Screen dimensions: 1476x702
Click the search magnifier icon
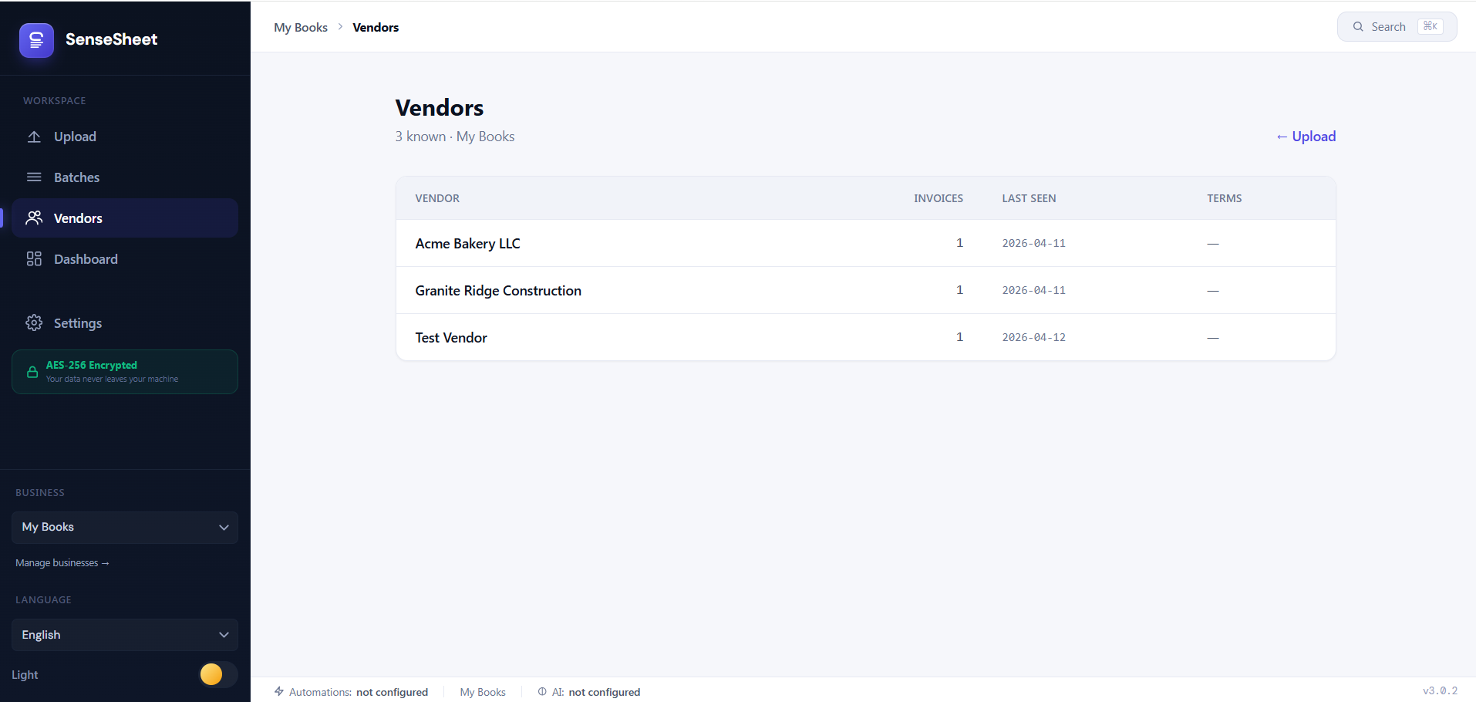pyautogui.click(x=1360, y=26)
